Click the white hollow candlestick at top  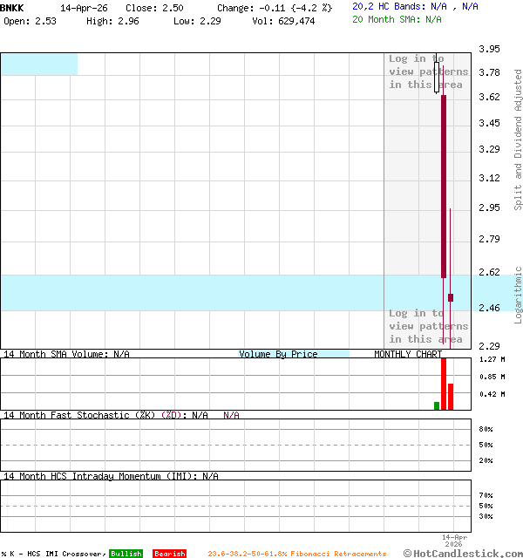point(438,77)
